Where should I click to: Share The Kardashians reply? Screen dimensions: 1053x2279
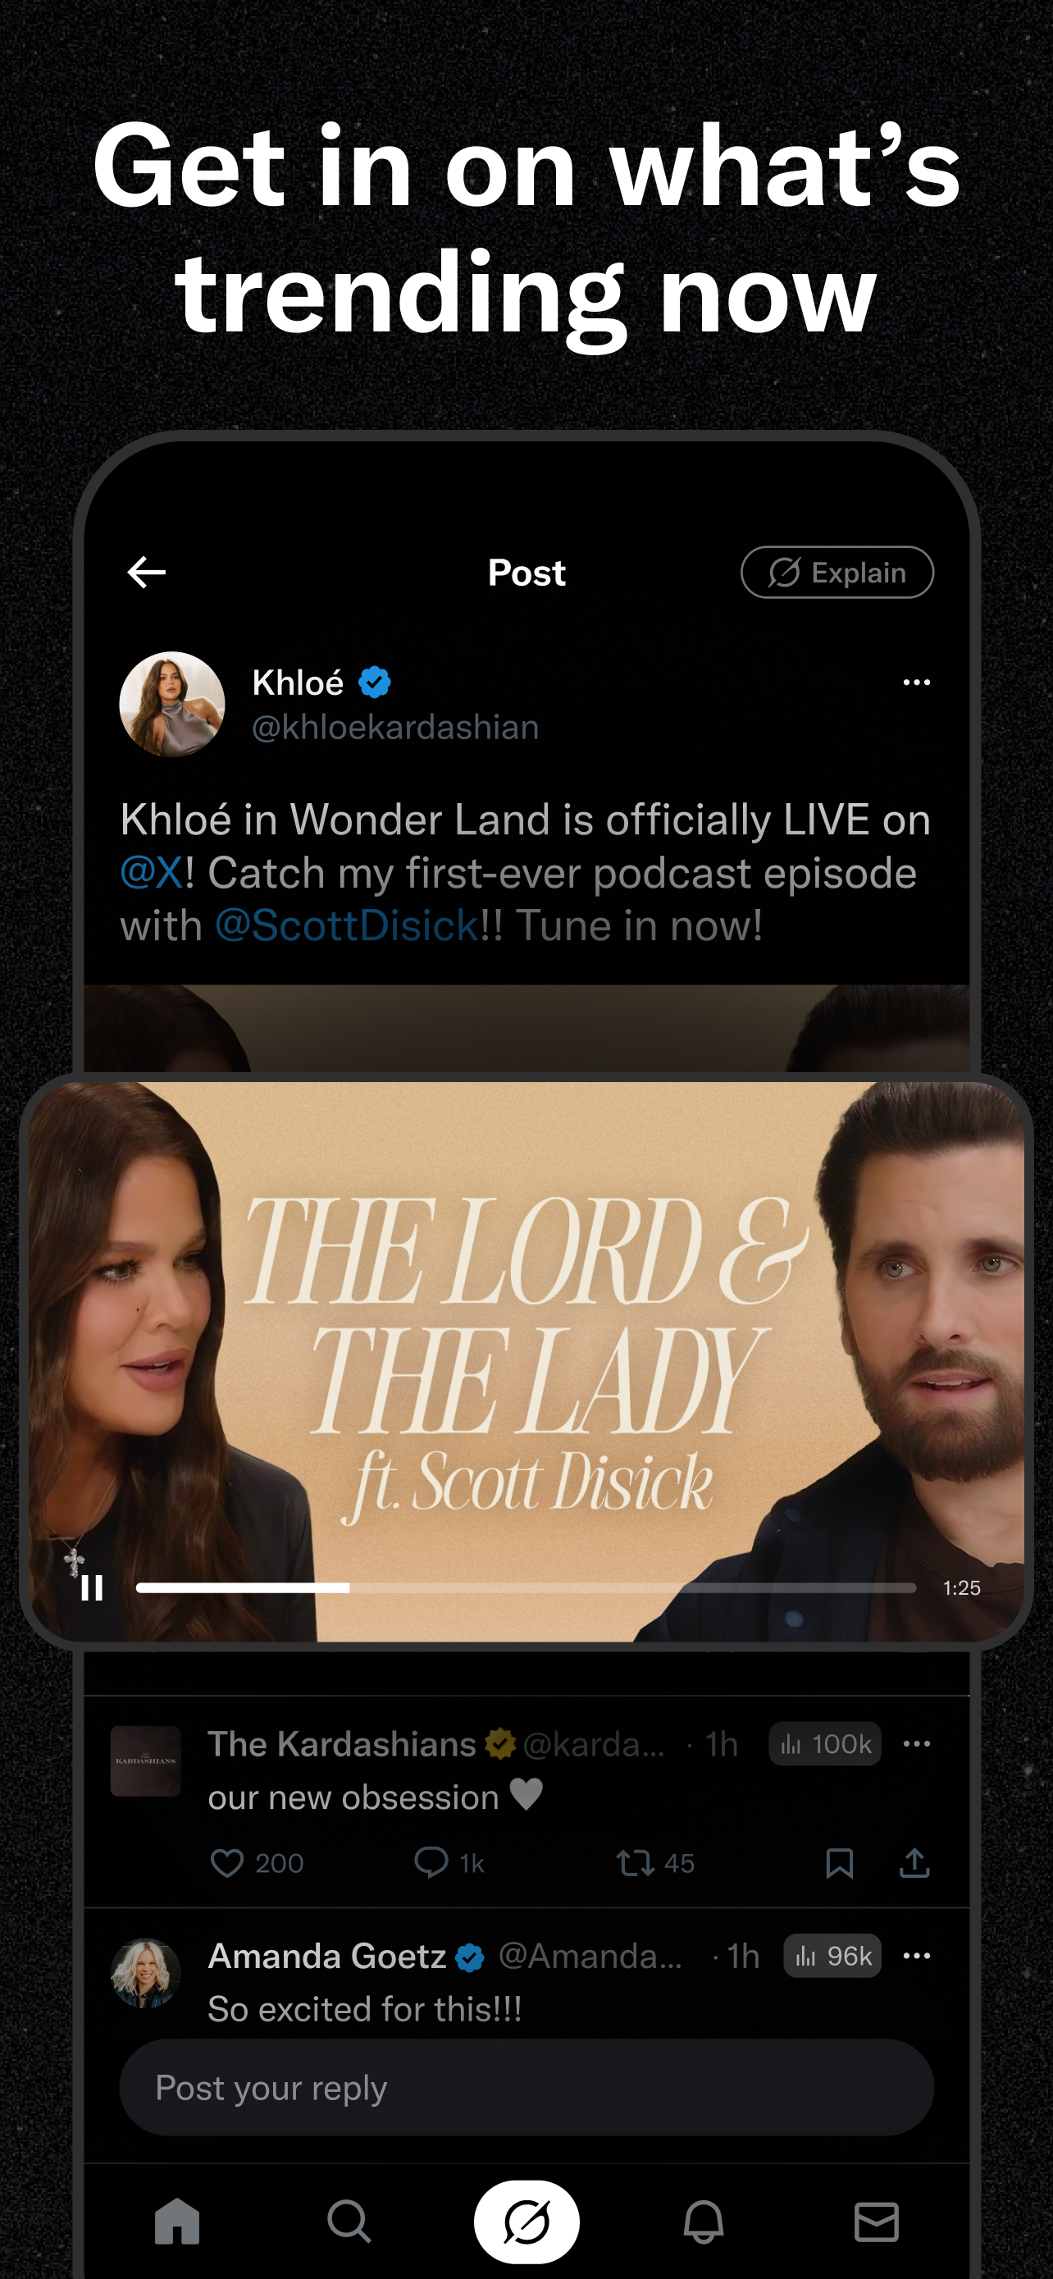pyautogui.click(x=914, y=1863)
